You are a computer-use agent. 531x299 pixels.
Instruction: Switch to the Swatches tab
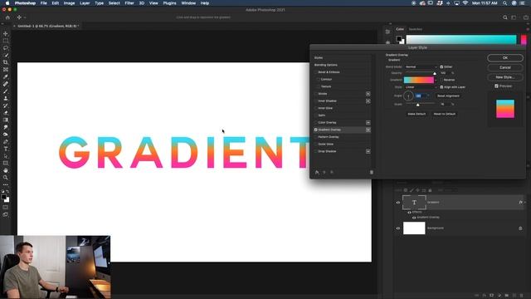(x=415, y=29)
